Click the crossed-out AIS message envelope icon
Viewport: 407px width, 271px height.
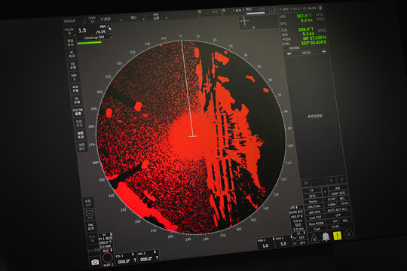pyautogui.click(x=90, y=215)
